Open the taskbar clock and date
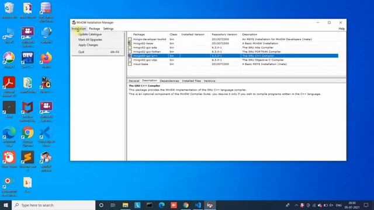374x210 pixels. (x=352, y=205)
